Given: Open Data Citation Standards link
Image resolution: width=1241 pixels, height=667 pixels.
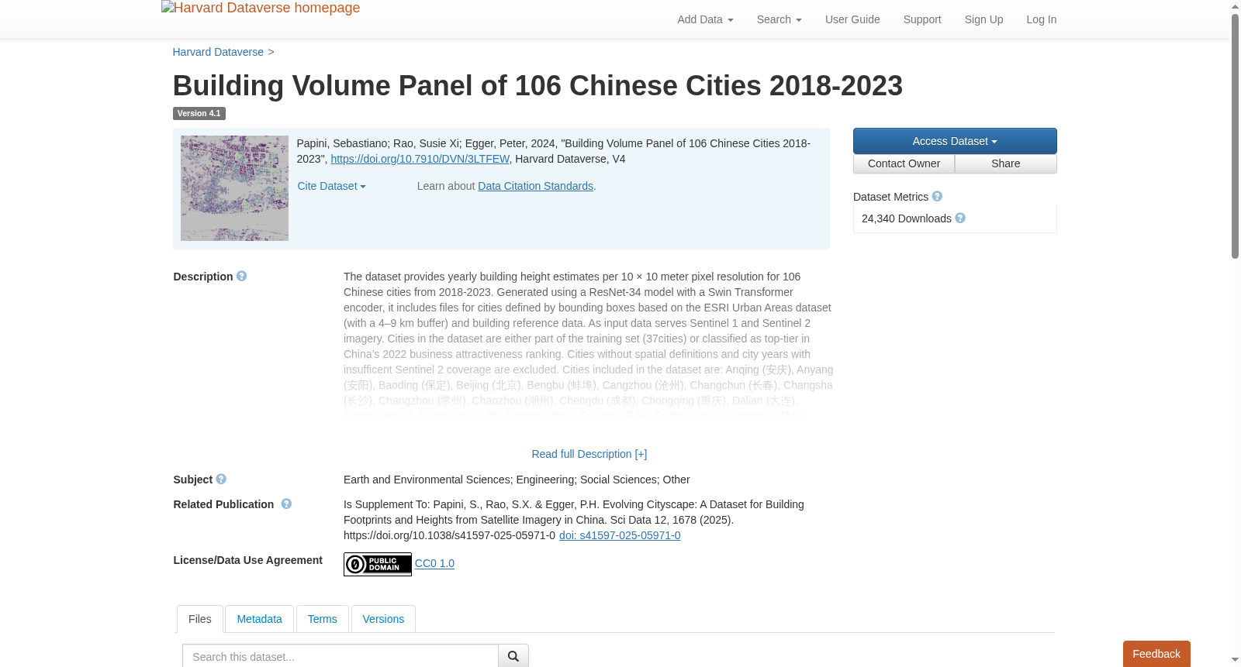Looking at the screenshot, I should (x=535, y=186).
